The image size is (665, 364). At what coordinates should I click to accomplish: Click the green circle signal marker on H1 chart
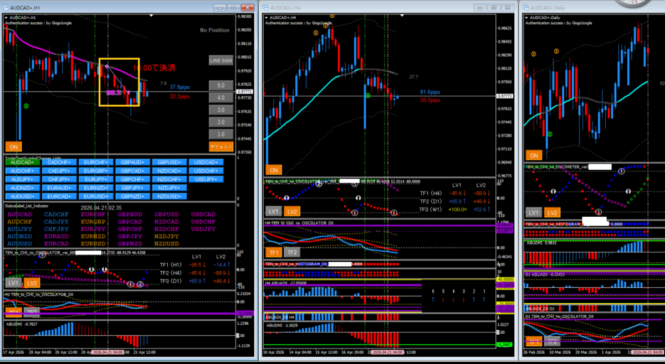[x=27, y=105]
